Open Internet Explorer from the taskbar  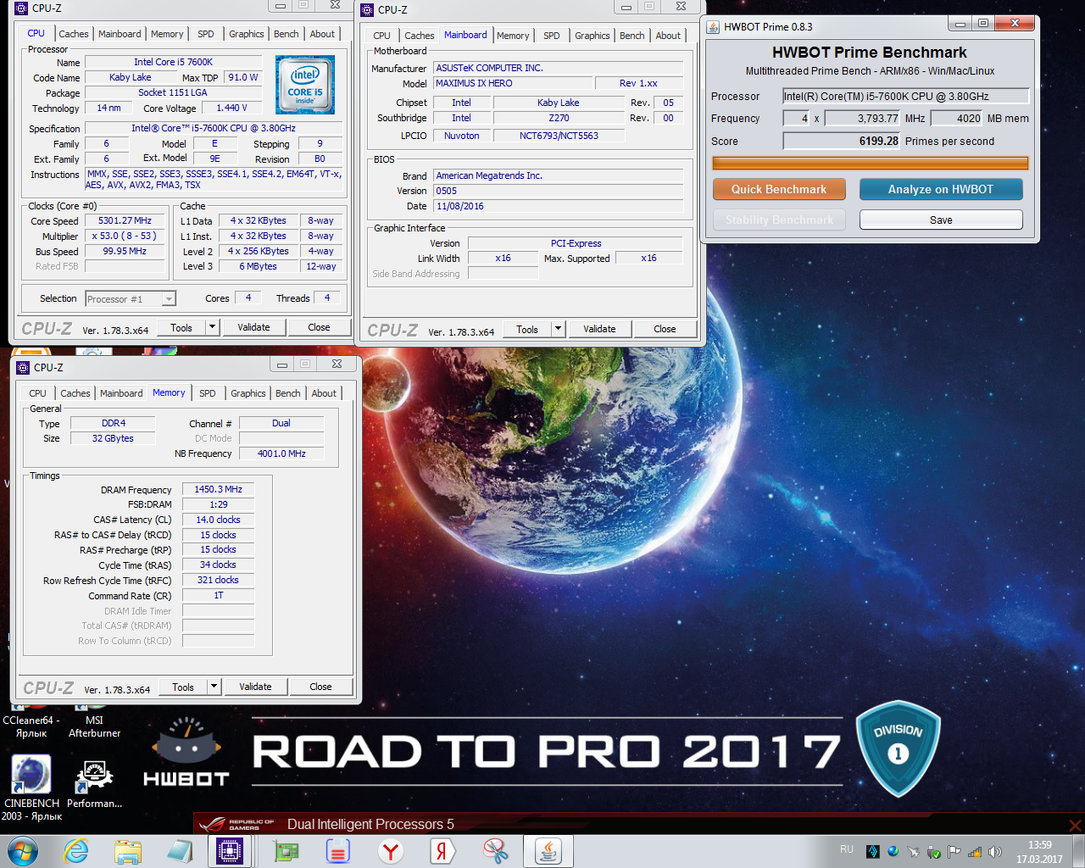76,851
